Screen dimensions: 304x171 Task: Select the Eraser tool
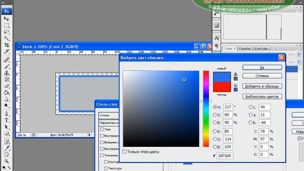[6, 86]
